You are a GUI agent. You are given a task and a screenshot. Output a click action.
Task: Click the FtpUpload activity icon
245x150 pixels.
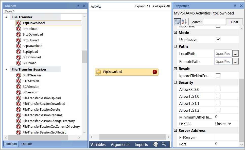pyautogui.click(x=19, y=29)
